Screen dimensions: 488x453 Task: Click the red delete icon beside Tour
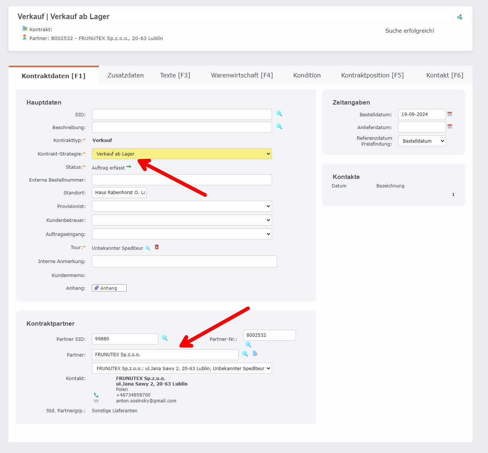[x=157, y=247]
